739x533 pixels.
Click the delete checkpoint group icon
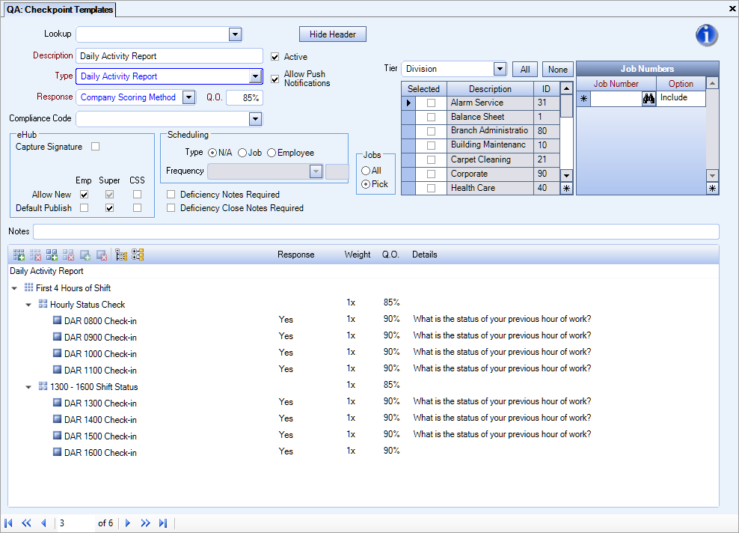tap(35, 255)
